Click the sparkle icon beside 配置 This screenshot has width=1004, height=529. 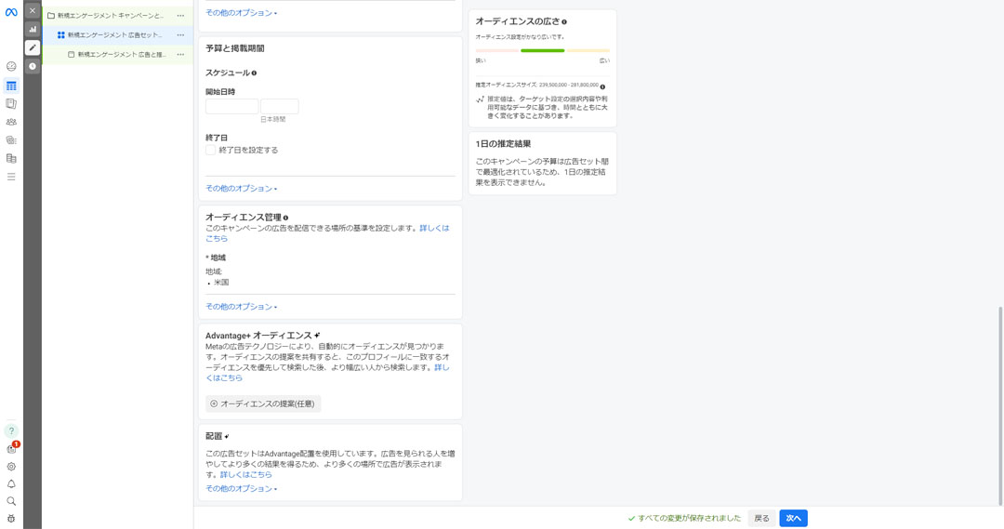(x=227, y=436)
